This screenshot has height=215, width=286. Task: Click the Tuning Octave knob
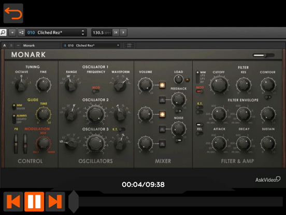coord(21,85)
